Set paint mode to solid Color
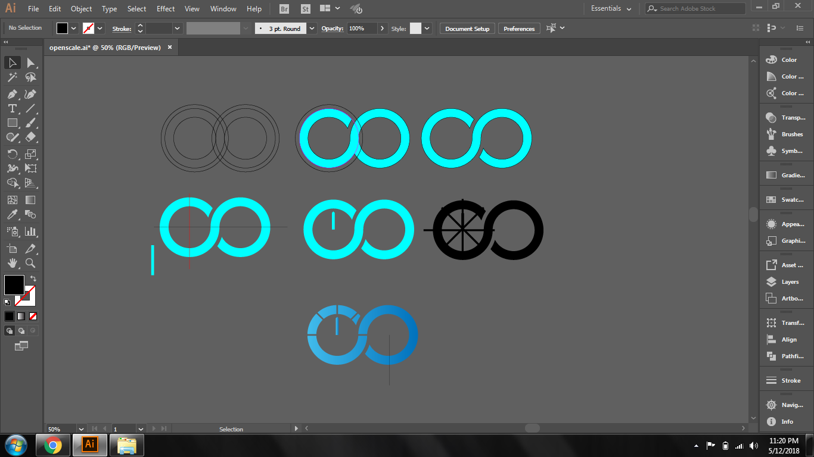 pos(10,316)
